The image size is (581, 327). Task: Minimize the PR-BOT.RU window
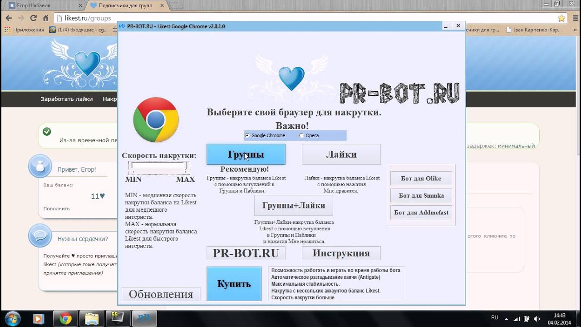[446, 26]
